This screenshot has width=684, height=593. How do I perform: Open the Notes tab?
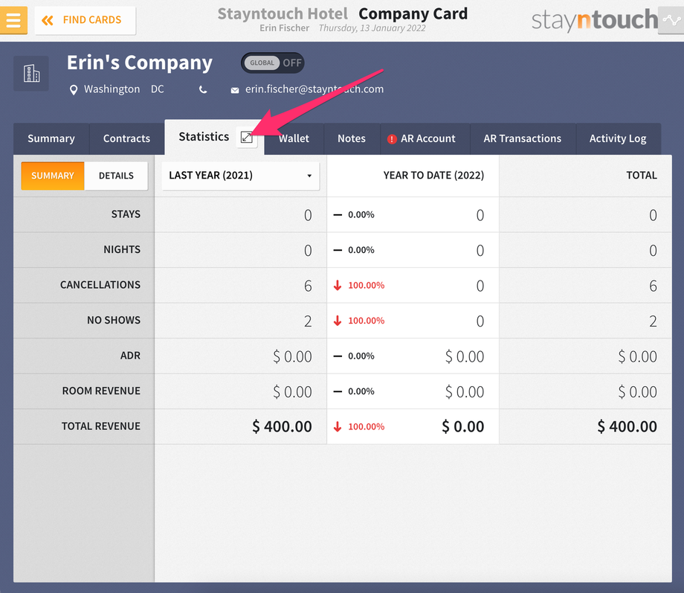pyautogui.click(x=352, y=138)
